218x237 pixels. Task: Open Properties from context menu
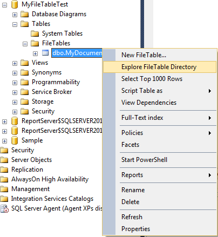click(x=160, y=229)
